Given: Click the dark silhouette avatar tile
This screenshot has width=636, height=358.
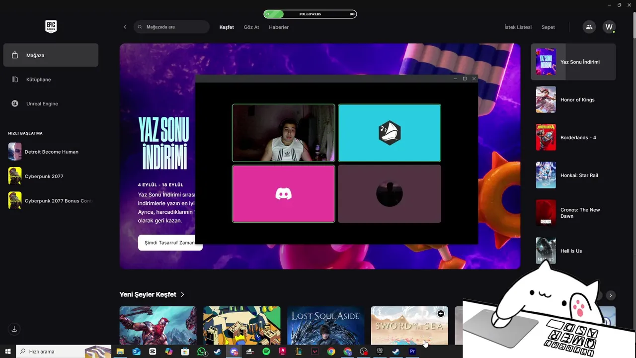Looking at the screenshot, I should (x=390, y=194).
